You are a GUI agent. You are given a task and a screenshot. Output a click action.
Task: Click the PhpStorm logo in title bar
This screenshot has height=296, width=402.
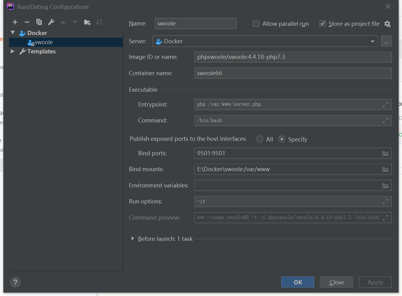[x=10, y=6]
